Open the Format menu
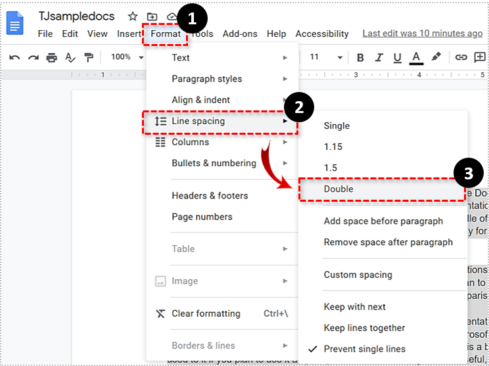Screen dimensions: 489x366 (166, 34)
